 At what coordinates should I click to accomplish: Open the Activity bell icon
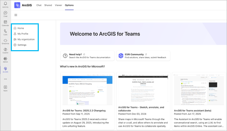point(5,3)
